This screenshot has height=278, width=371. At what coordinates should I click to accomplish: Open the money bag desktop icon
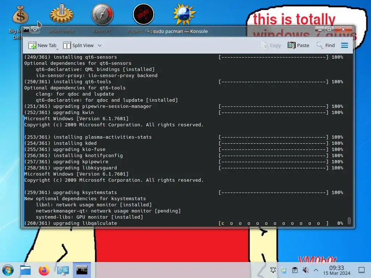tap(21, 14)
